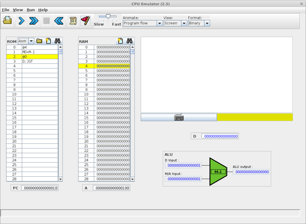The width and height of the screenshot is (306, 224).
Task: Click the ROM scrollbar down arrow
Action: 60,179
